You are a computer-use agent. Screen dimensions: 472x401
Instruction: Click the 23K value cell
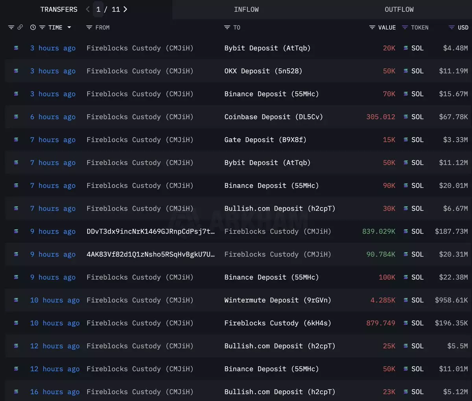coord(389,392)
